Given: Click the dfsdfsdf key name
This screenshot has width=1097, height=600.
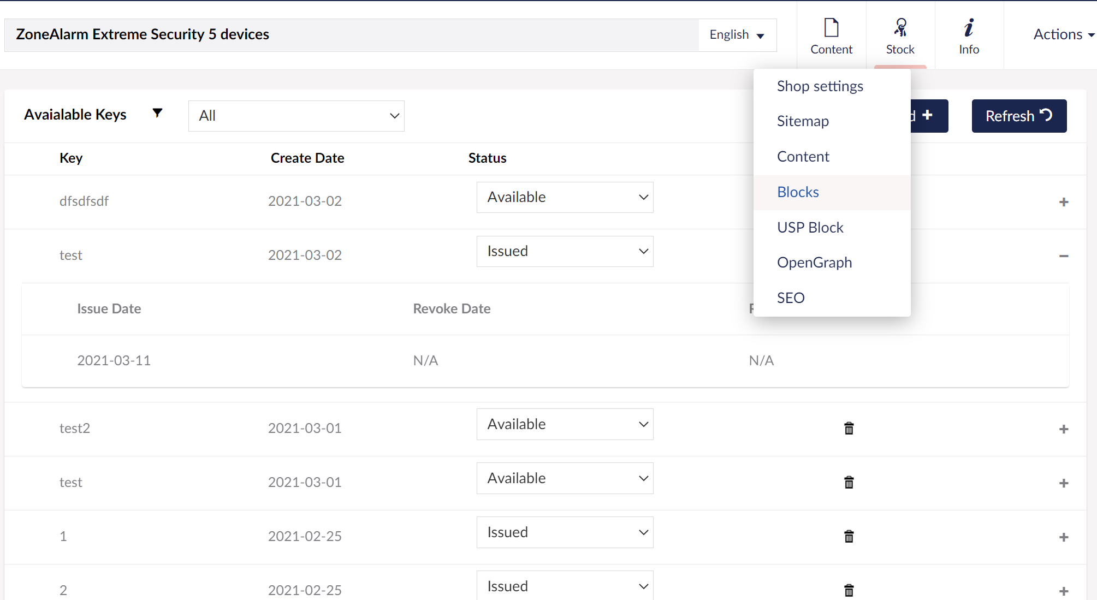Looking at the screenshot, I should (84, 201).
